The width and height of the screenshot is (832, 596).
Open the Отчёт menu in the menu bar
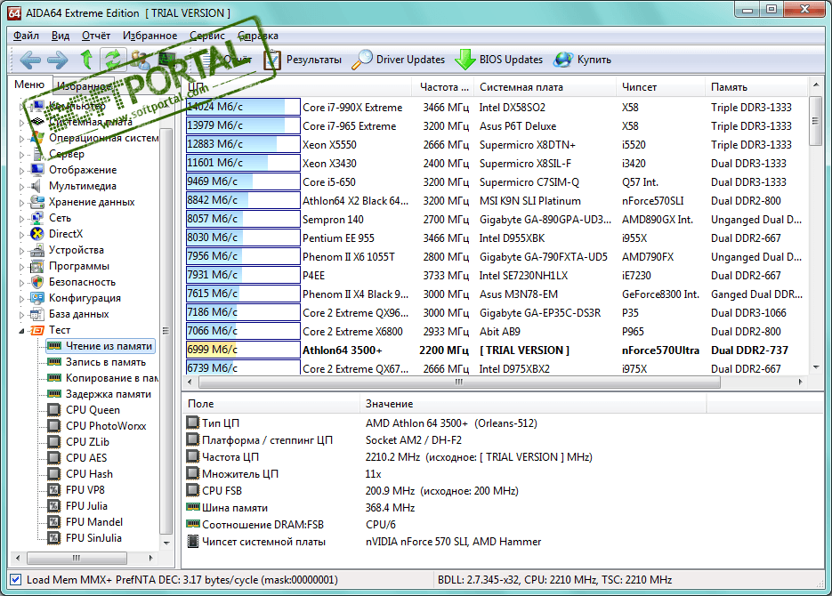click(x=96, y=36)
